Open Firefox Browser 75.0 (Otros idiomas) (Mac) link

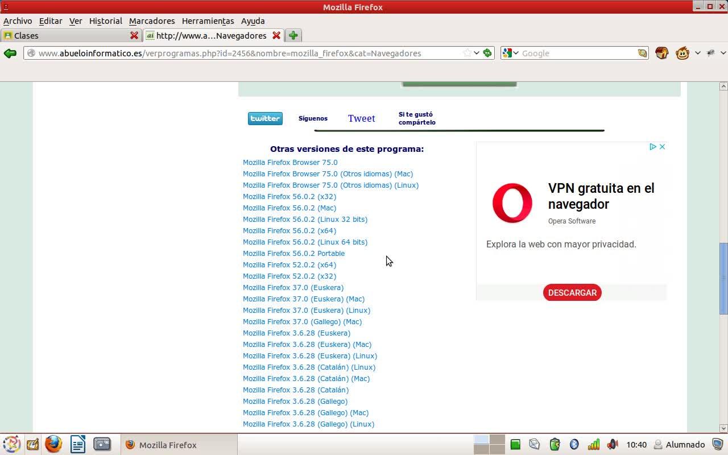pyautogui.click(x=328, y=173)
